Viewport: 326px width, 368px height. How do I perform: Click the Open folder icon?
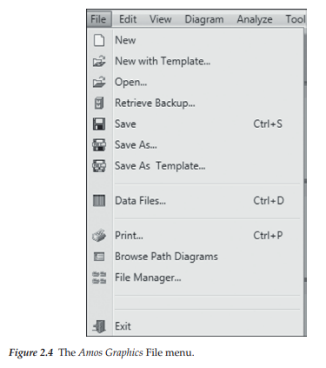tap(99, 82)
